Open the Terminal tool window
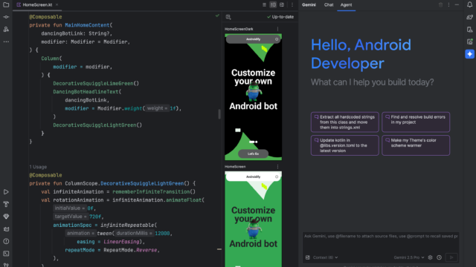 pos(6,254)
